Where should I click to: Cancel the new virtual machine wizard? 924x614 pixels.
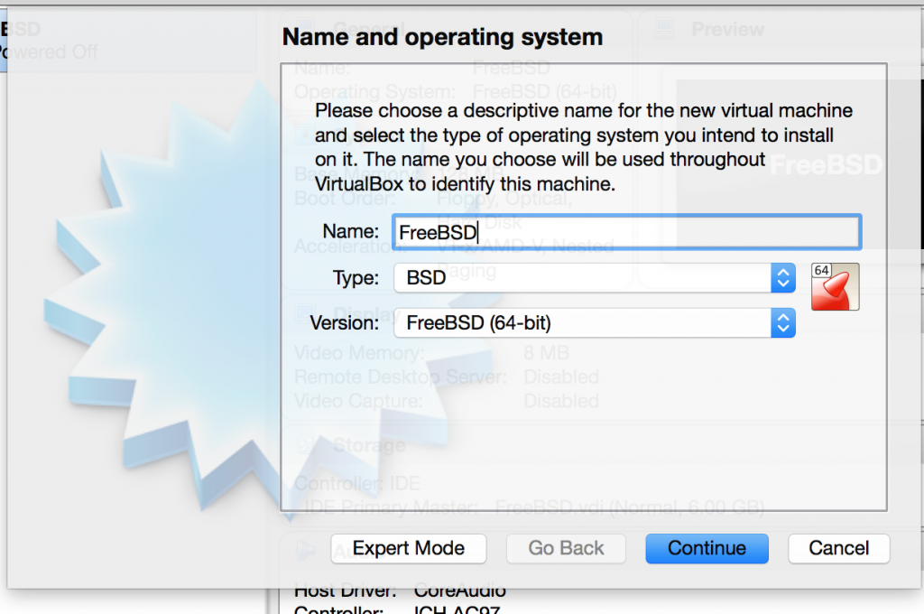coord(838,548)
